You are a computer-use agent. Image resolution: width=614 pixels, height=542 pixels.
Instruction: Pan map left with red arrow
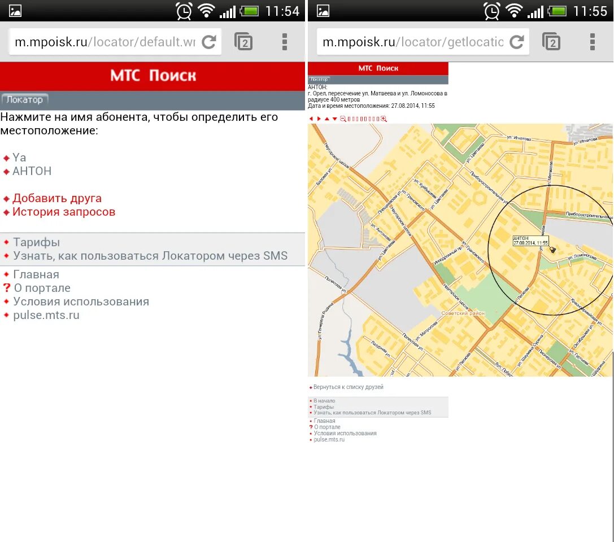[311, 119]
